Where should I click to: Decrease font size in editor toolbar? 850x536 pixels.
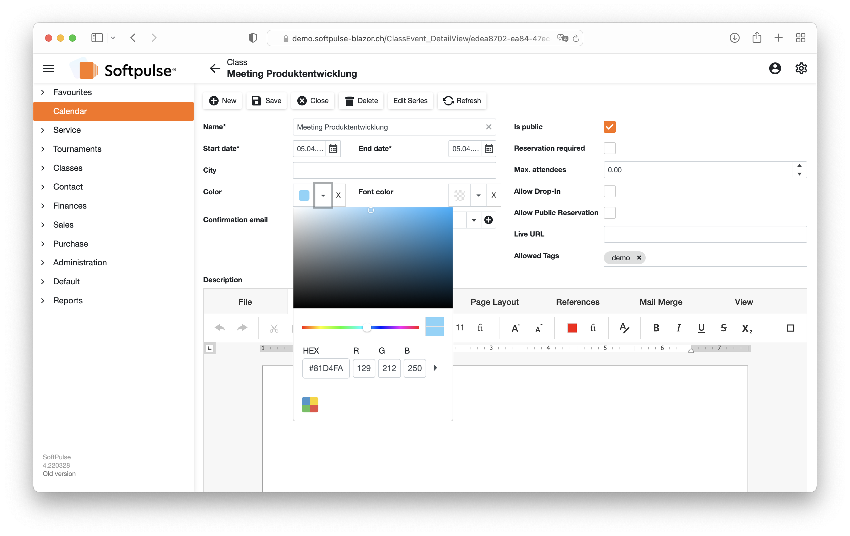point(538,328)
